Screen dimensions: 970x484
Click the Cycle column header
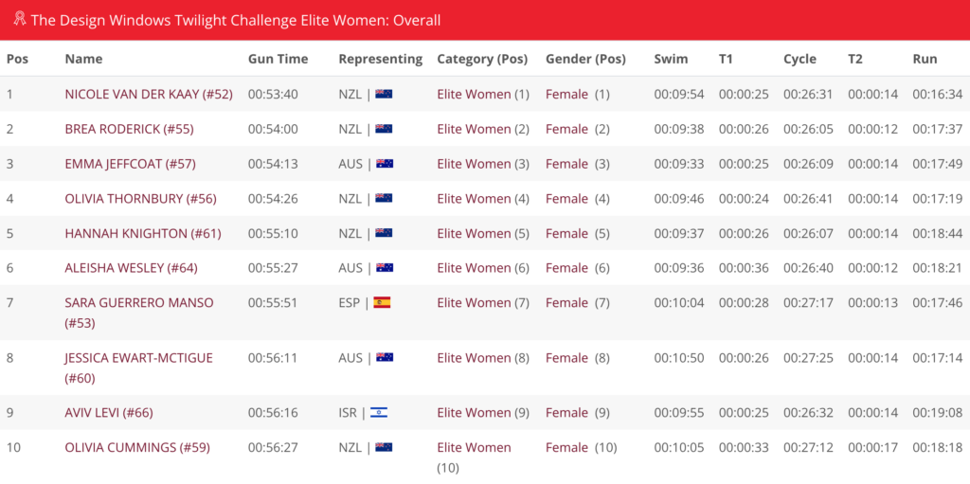[799, 60]
